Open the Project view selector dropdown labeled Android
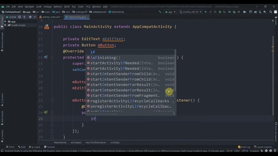This screenshot has width=278, height=156. tap(11, 17)
